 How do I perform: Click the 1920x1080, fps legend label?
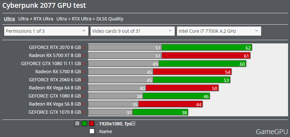point(115,124)
